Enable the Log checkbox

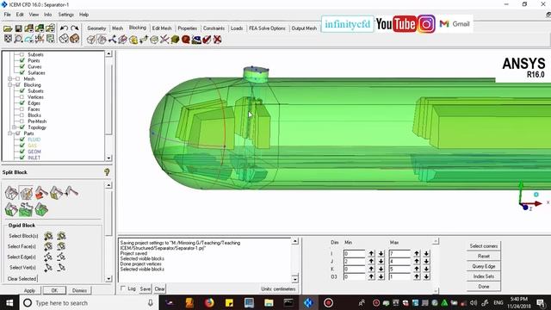123,288
